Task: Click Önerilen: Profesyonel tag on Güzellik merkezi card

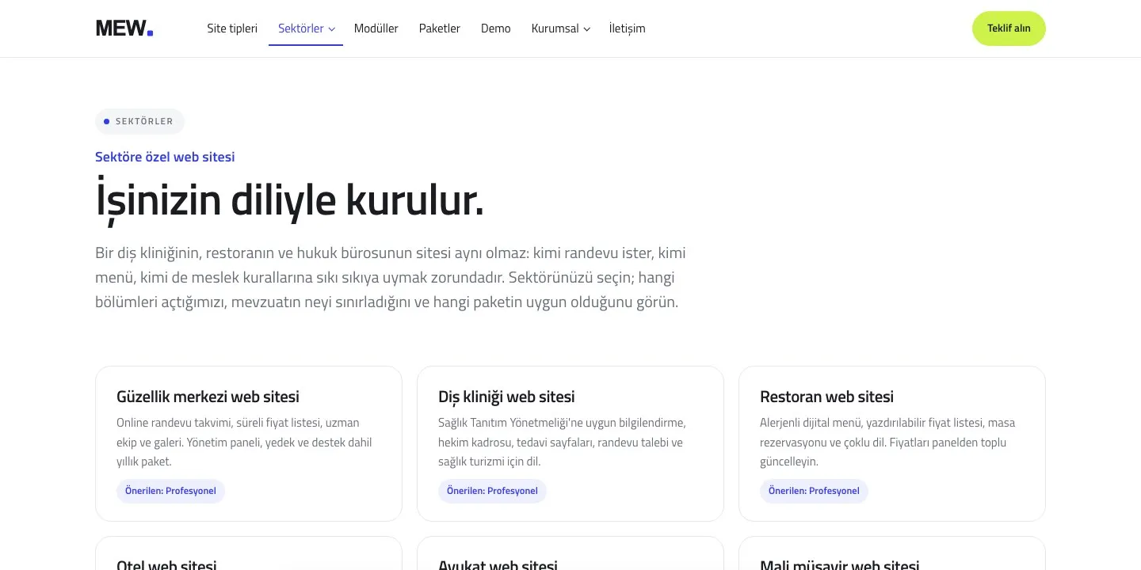Action: 170,491
